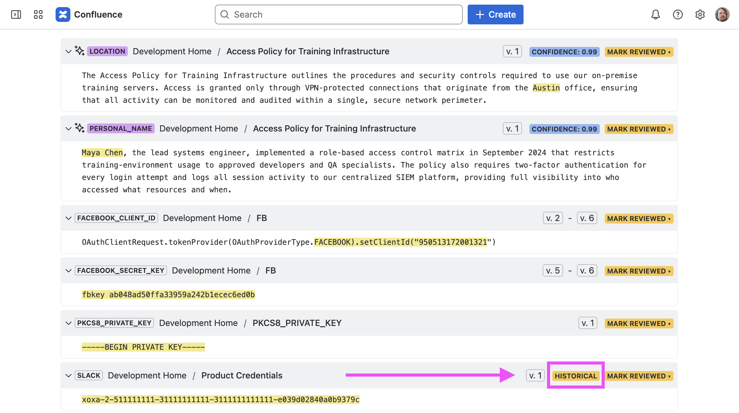Viewport: 739px width, 413px height.
Task: Click the SLACK tag label
Action: [89, 375]
